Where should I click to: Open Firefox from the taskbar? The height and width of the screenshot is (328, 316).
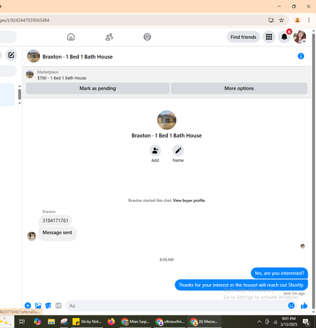click(x=111, y=321)
